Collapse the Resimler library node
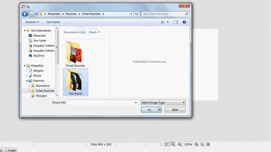Viewport: 271px width, 152px height. coord(27,81)
